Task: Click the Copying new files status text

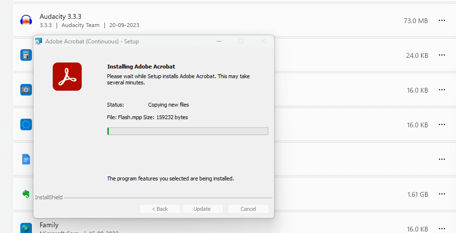Action: (168, 105)
